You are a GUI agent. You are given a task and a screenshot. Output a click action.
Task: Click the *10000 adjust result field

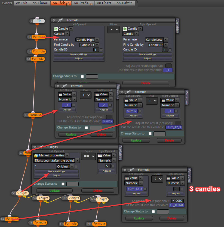click(x=177, y=201)
